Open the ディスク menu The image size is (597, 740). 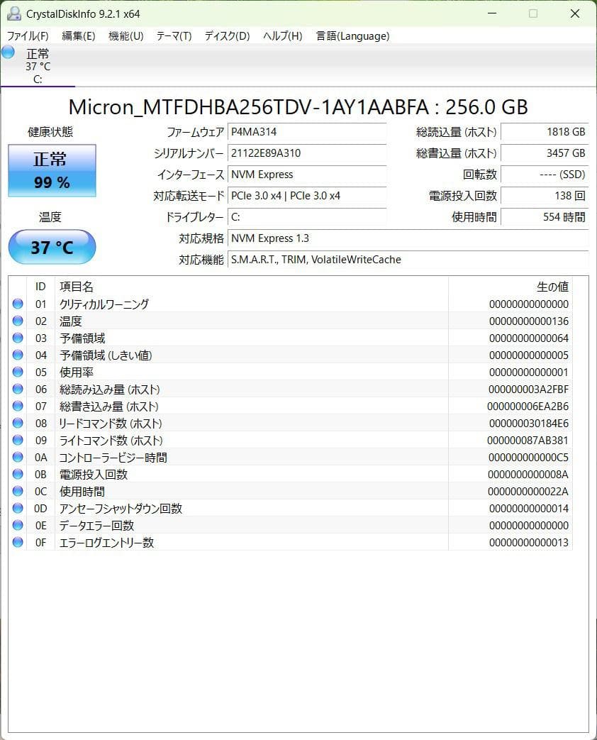tap(225, 35)
